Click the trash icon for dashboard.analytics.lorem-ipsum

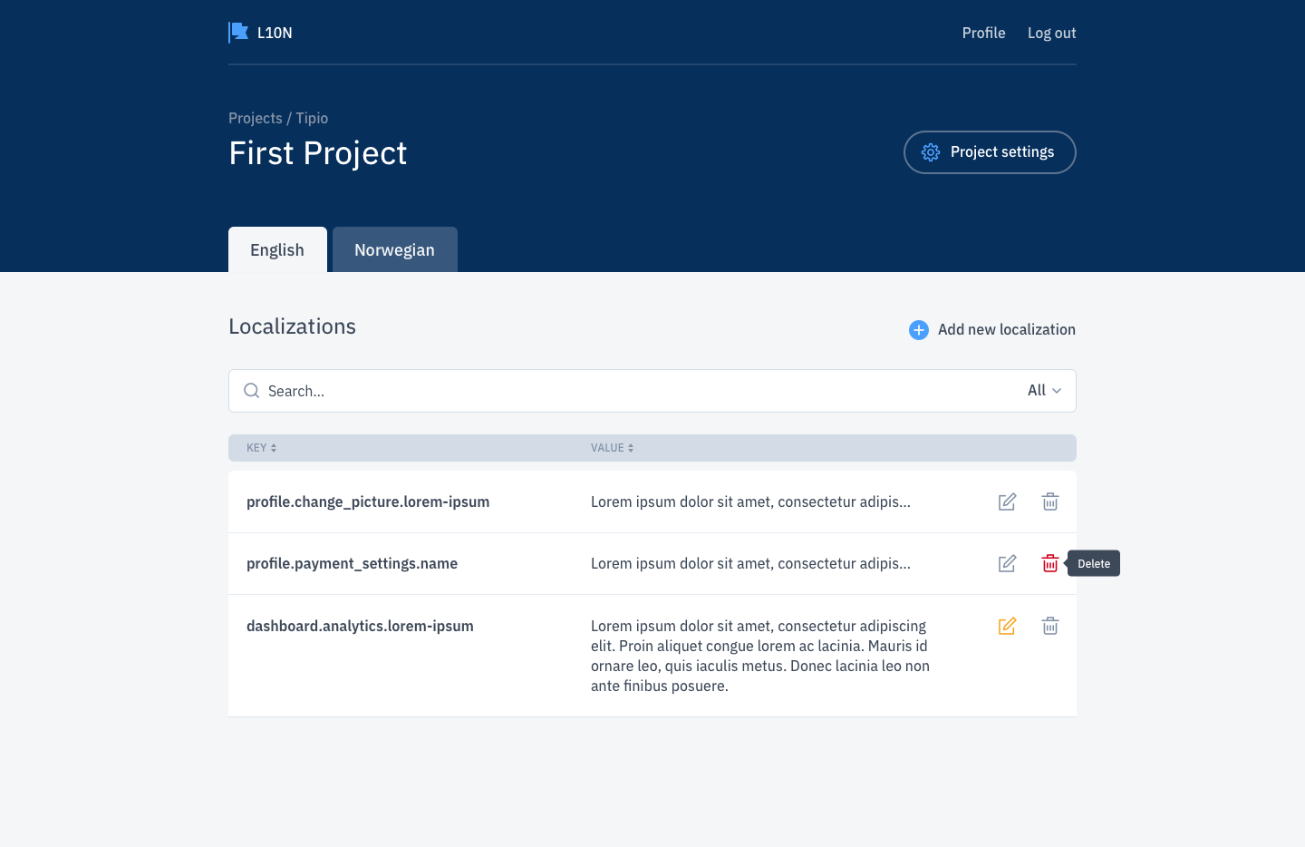tap(1049, 626)
